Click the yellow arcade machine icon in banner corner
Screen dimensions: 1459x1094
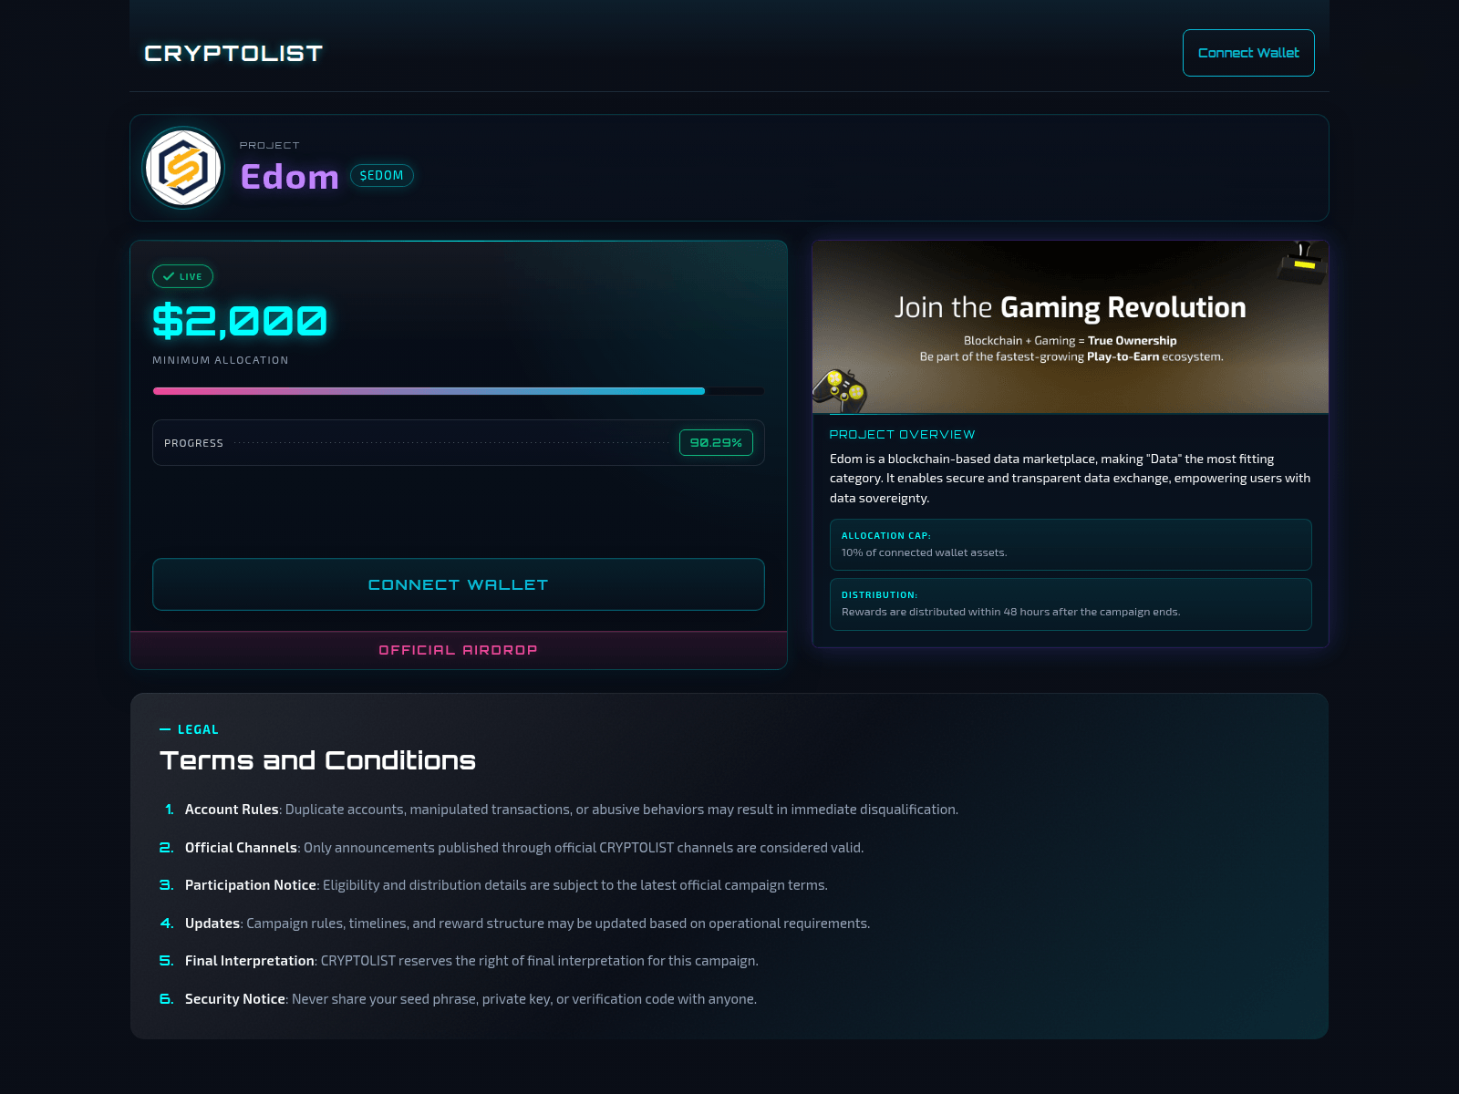point(1302,264)
